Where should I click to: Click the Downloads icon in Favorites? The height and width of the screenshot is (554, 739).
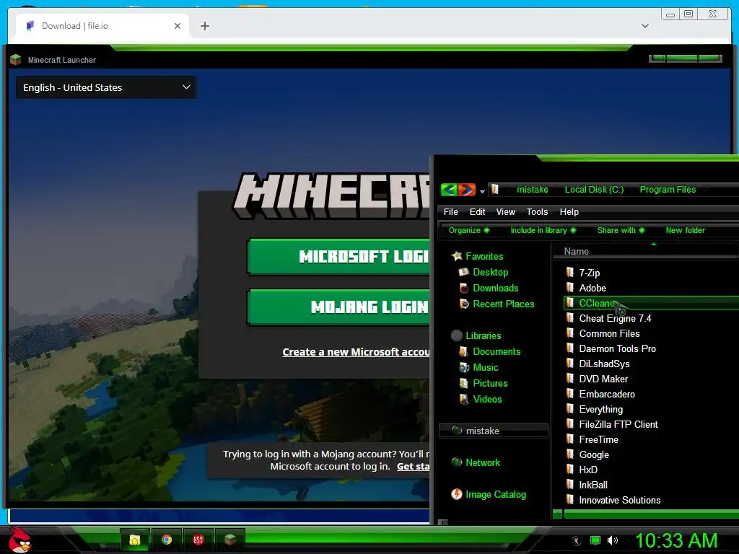pos(464,288)
